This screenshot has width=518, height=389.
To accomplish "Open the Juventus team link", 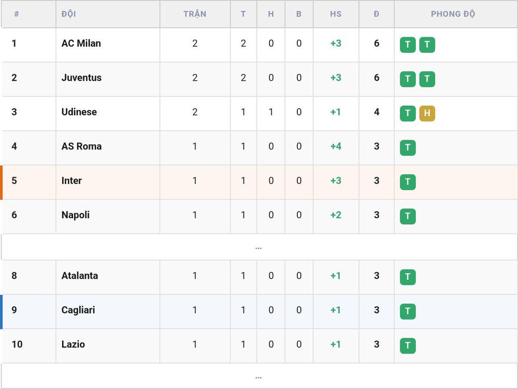I will pyautogui.click(x=81, y=78).
